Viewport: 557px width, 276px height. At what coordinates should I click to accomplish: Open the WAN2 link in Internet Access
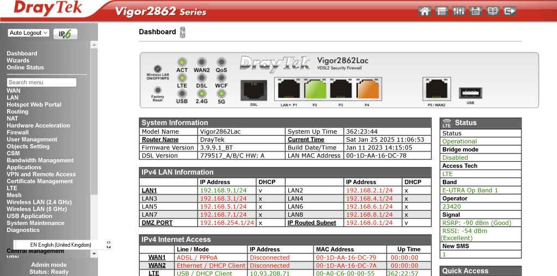coord(157,265)
